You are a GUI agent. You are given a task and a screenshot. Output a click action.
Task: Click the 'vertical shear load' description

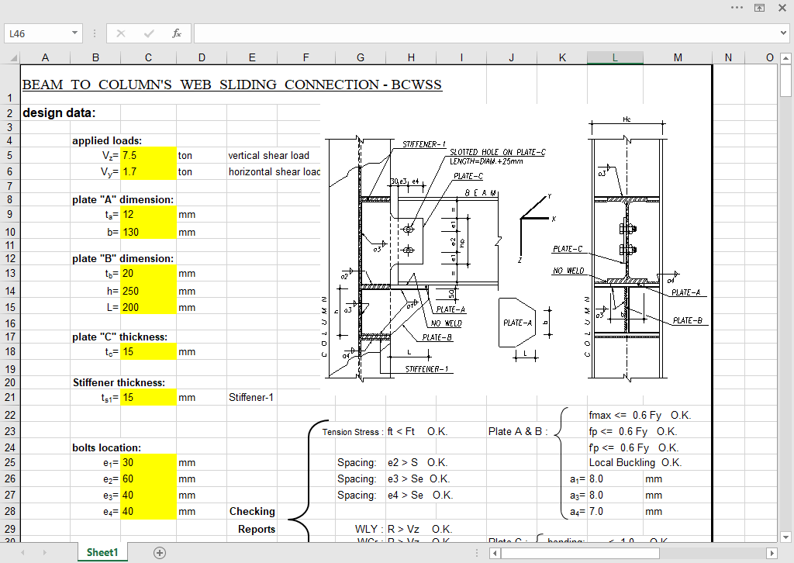click(x=268, y=155)
